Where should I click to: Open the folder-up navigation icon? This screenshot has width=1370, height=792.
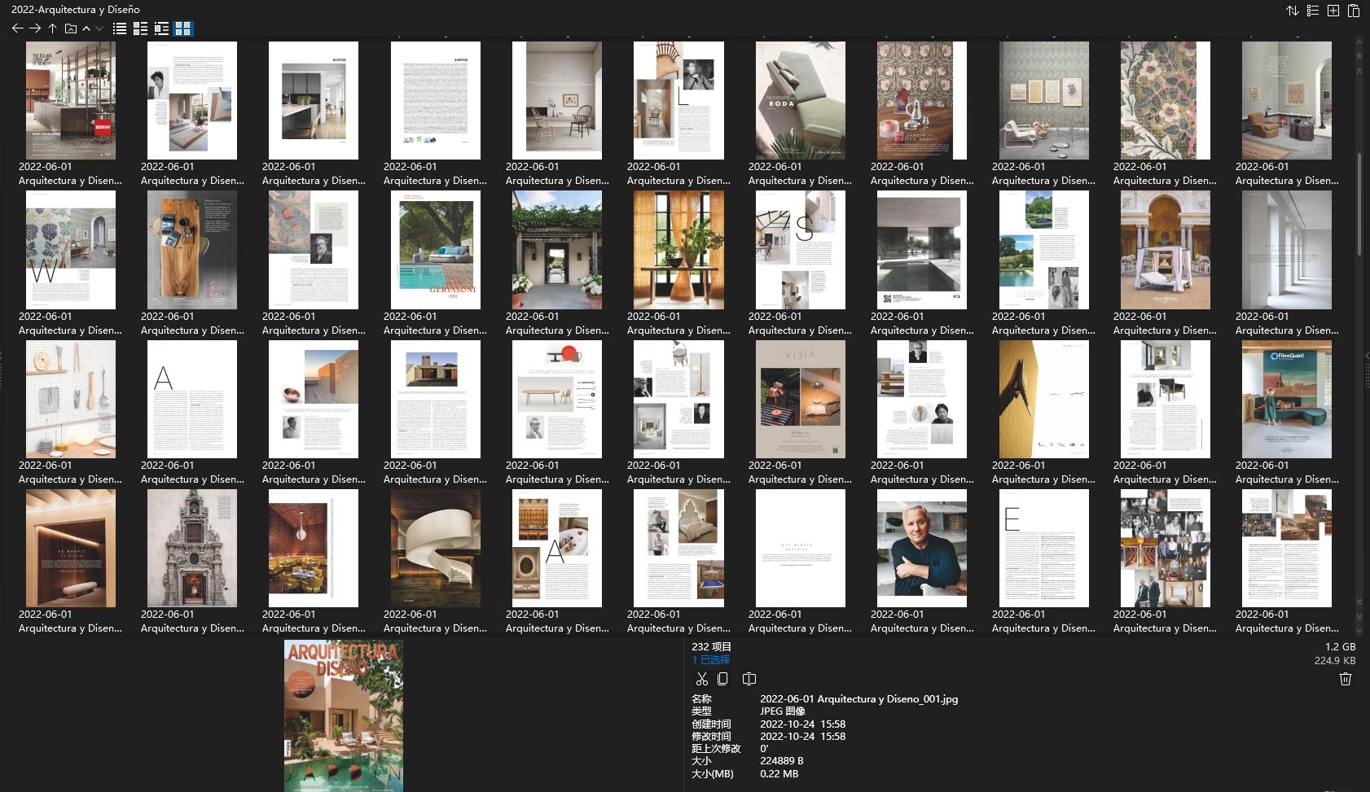[69, 28]
